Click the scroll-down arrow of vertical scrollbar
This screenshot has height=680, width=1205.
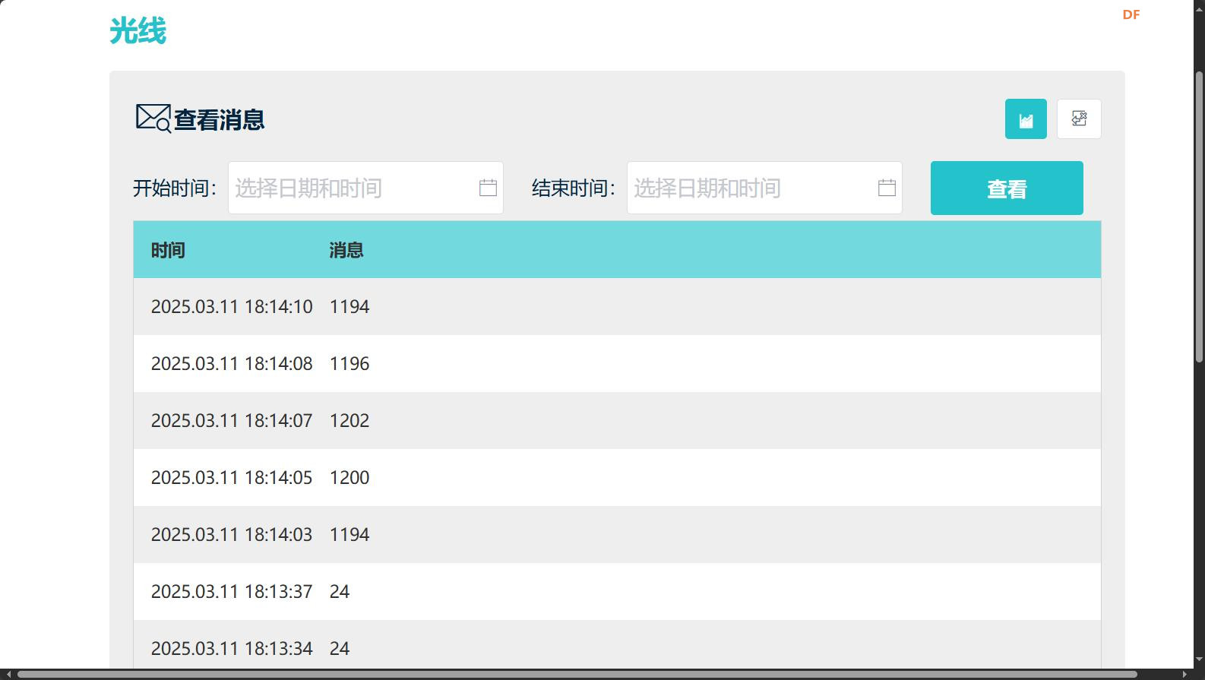(1199, 659)
